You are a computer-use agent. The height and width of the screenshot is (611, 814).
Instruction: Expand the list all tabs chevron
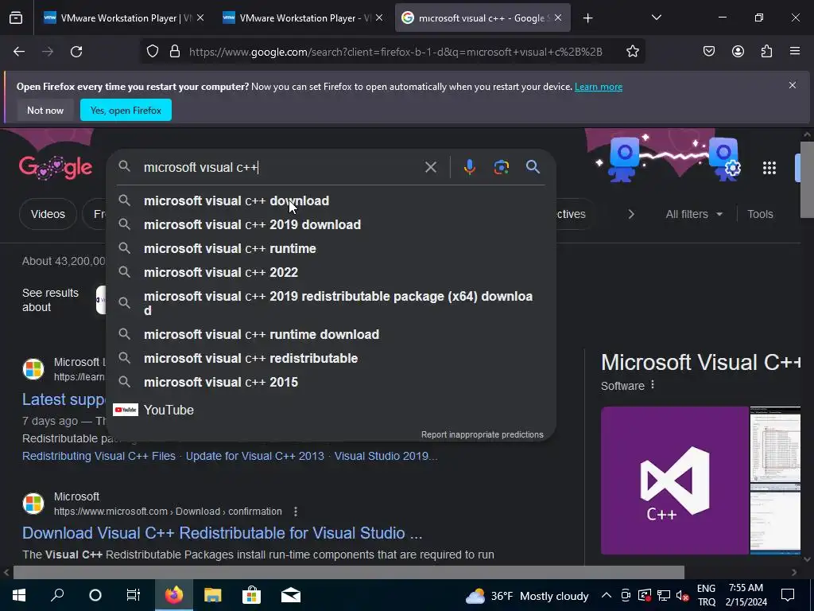pyautogui.click(x=656, y=18)
